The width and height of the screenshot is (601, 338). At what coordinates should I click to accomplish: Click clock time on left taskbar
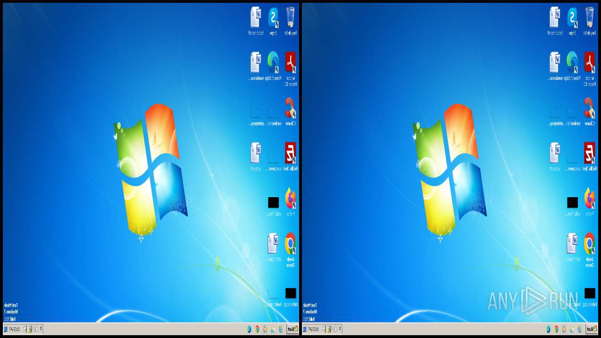point(15,329)
